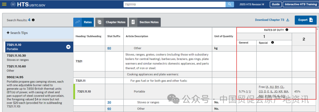Open Interactive HTS Training
The image size is (319, 112).
(x=300, y=4)
